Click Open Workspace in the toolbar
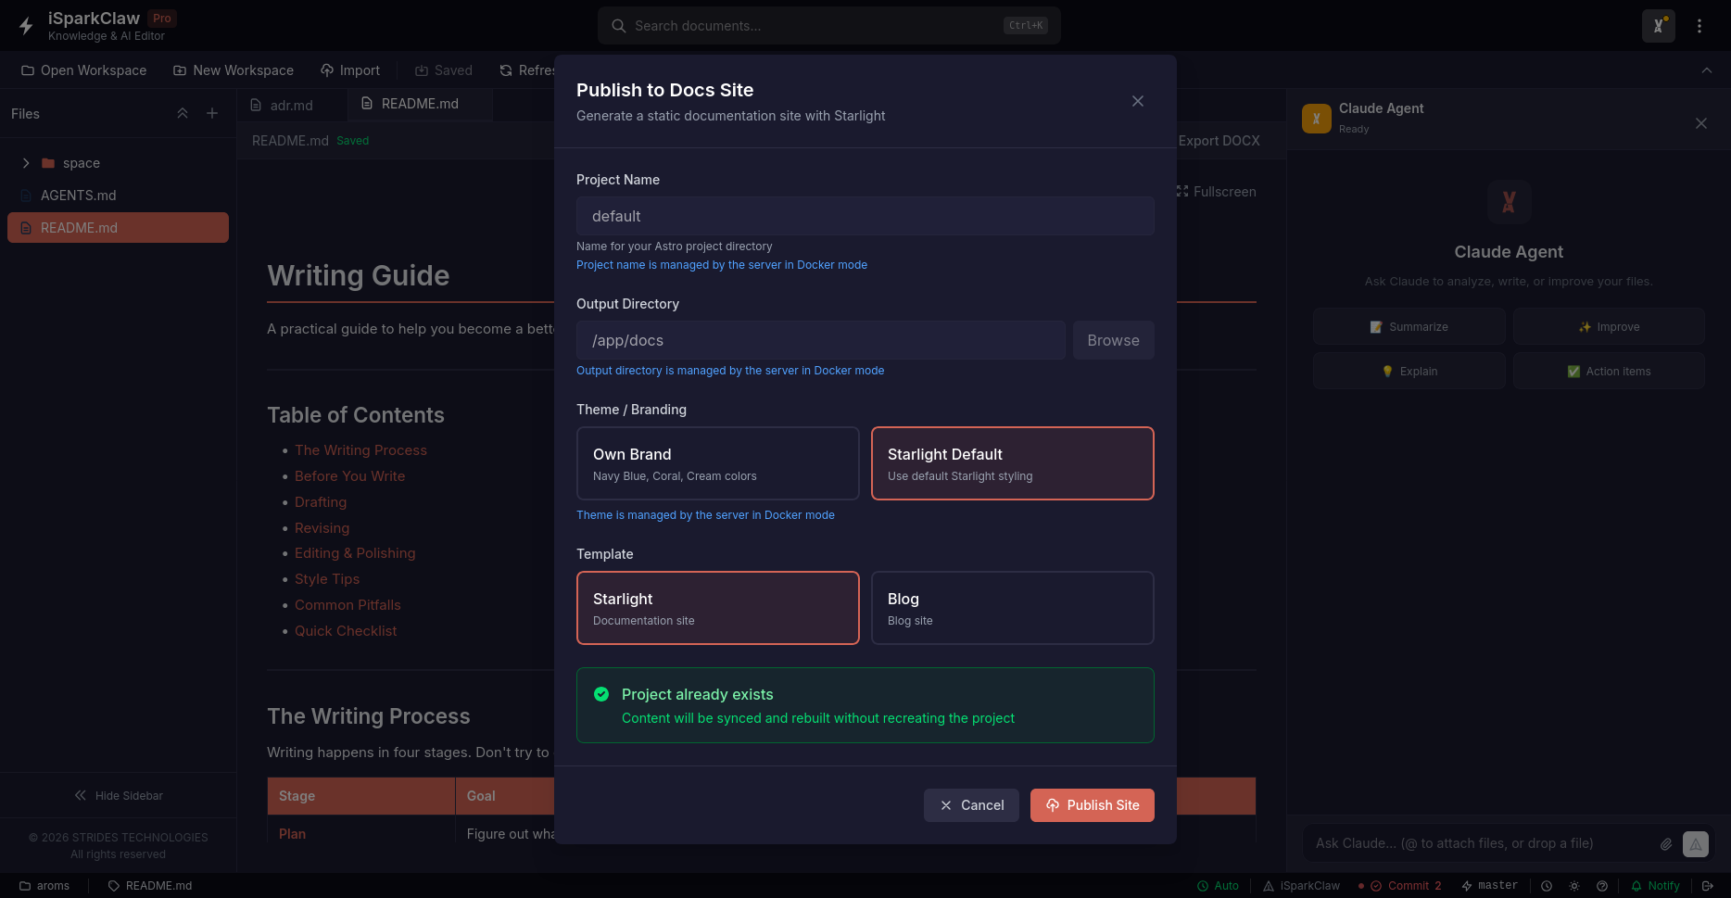 click(83, 70)
